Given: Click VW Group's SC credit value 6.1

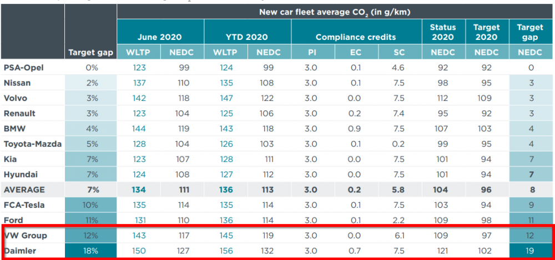Looking at the screenshot, I should pos(399,235).
